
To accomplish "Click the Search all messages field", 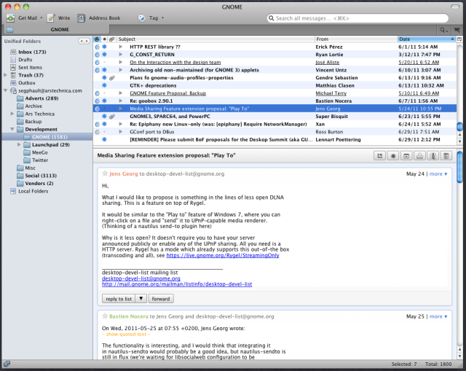I will 358,18.
